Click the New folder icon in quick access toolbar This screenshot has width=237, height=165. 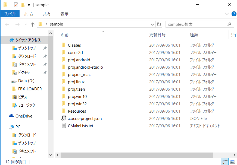pos(23,5)
